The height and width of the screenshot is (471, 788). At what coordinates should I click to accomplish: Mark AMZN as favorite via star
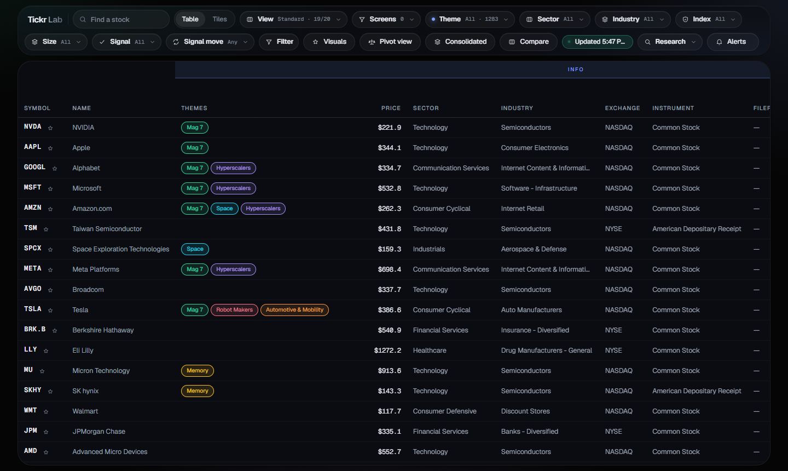point(50,209)
